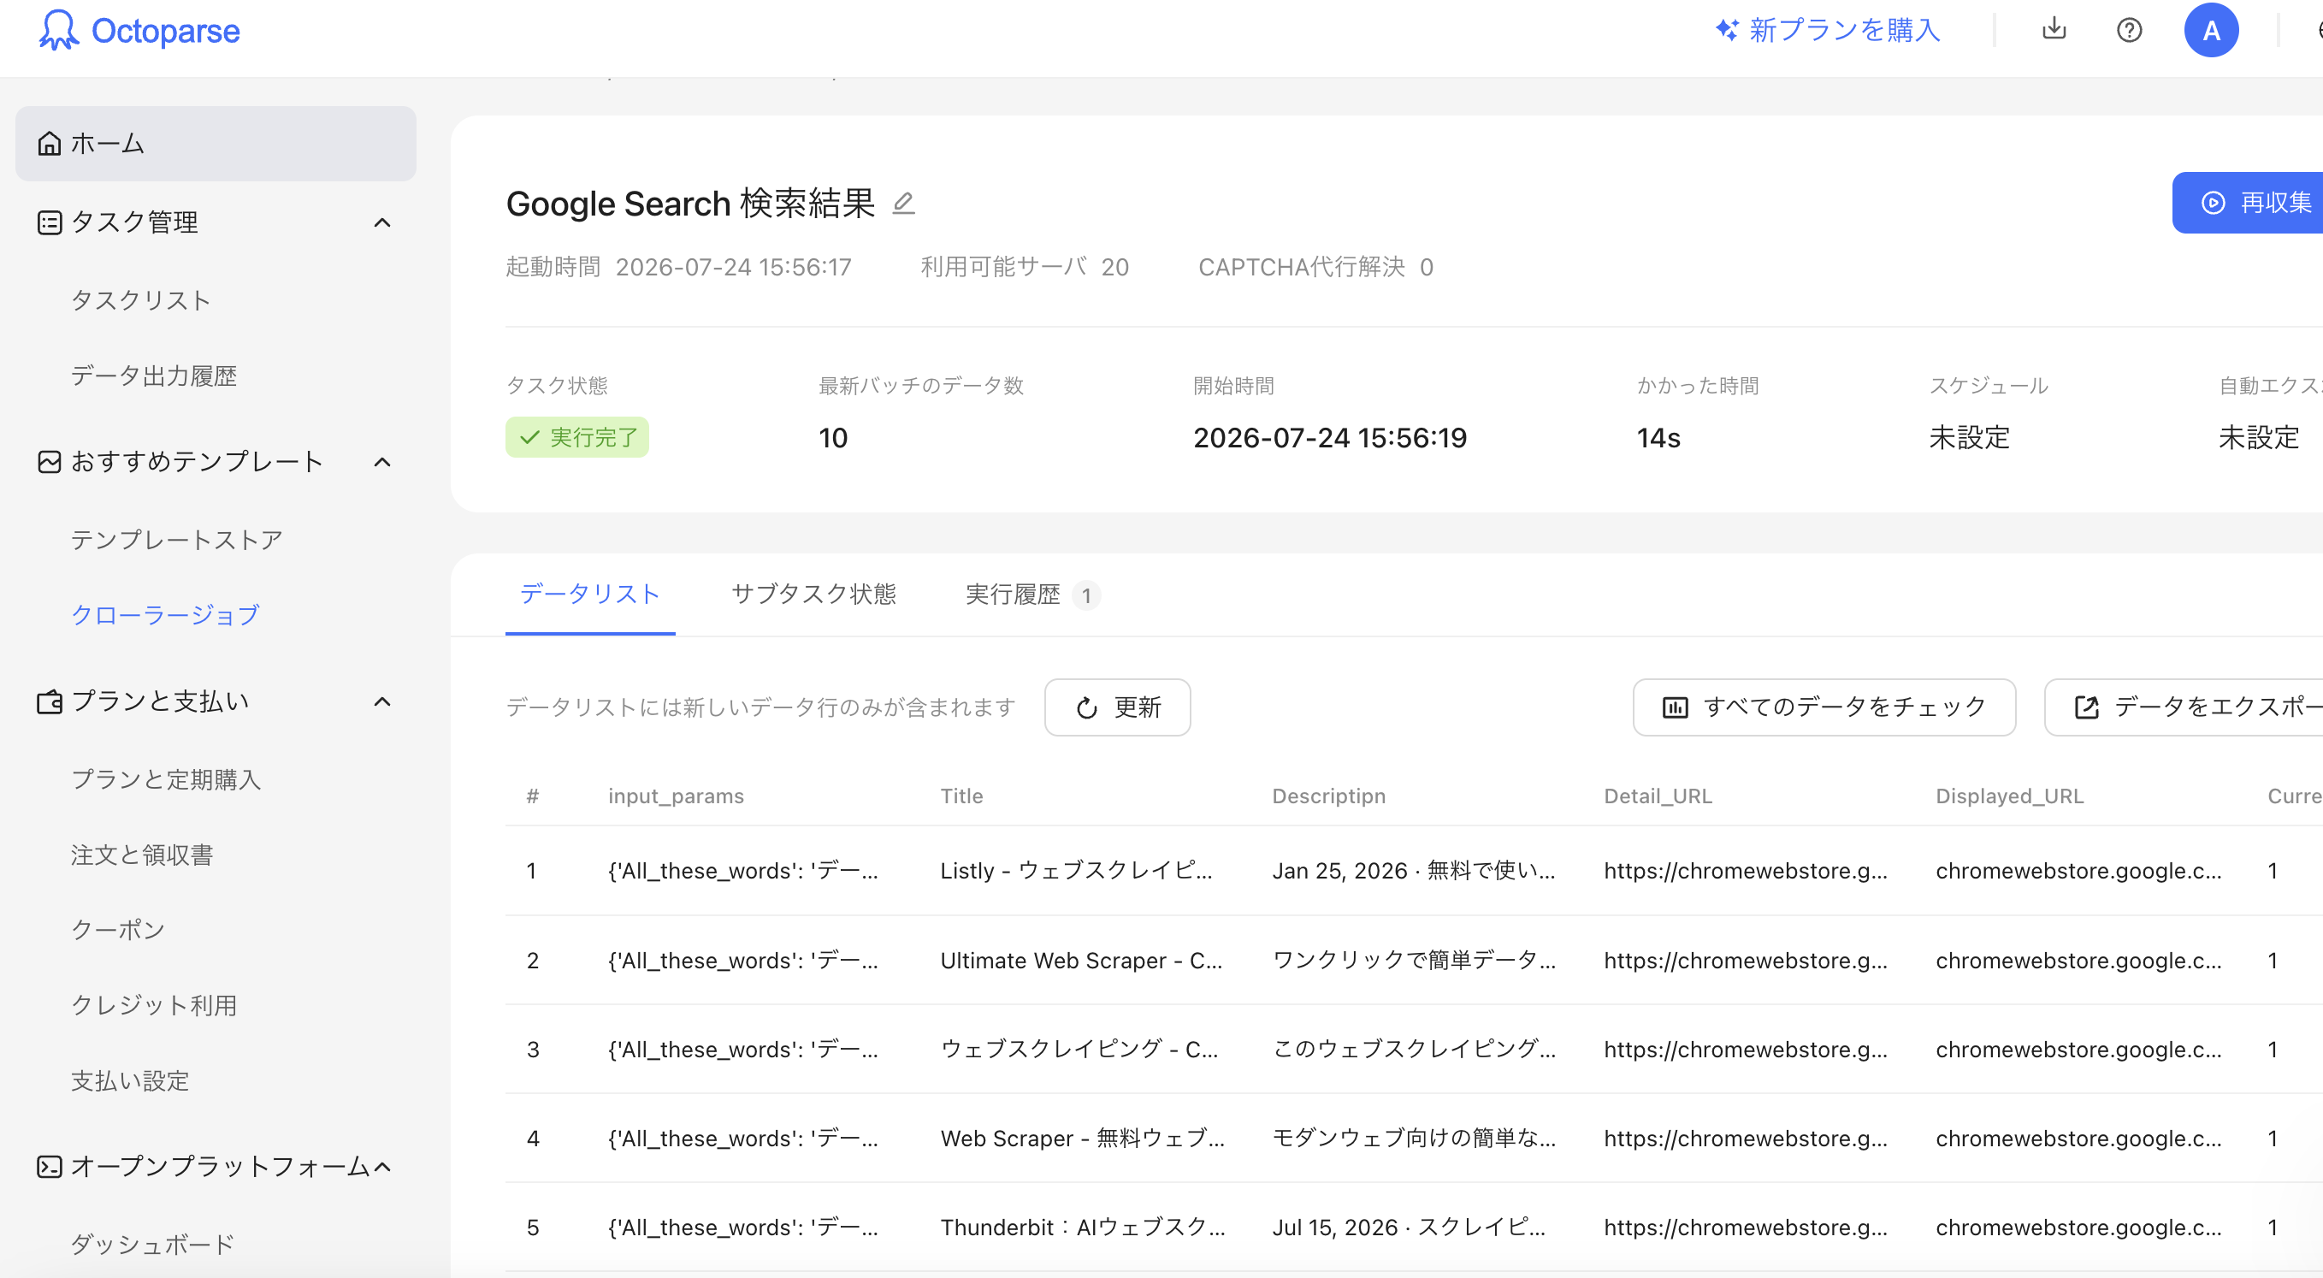
Task: Open テンプレートストア in the sidebar
Action: pyautogui.click(x=177, y=541)
